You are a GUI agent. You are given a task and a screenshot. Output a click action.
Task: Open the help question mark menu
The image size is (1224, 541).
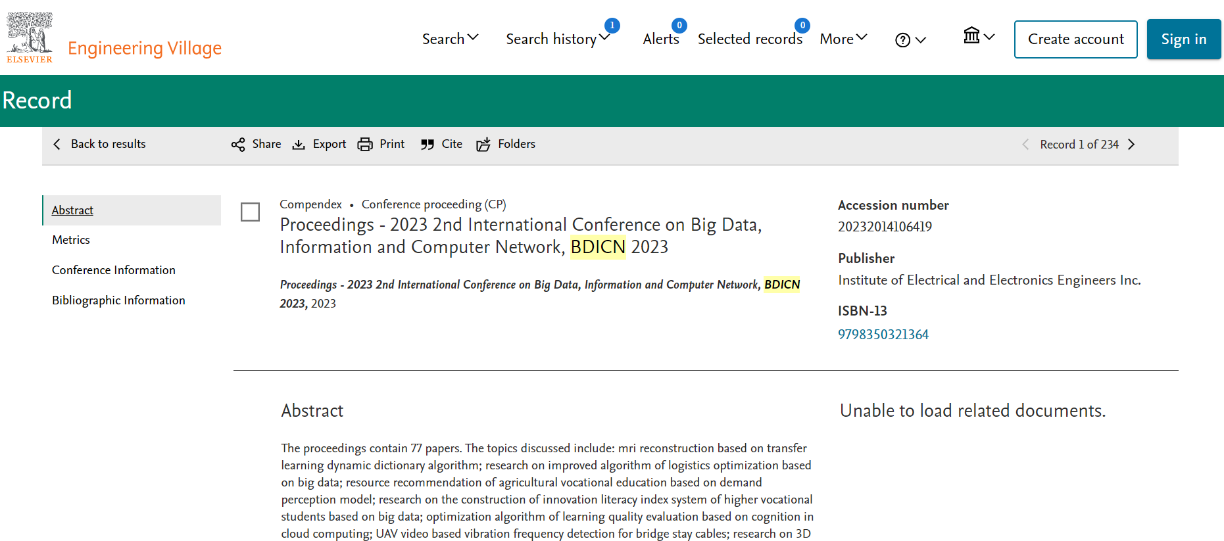[903, 40]
